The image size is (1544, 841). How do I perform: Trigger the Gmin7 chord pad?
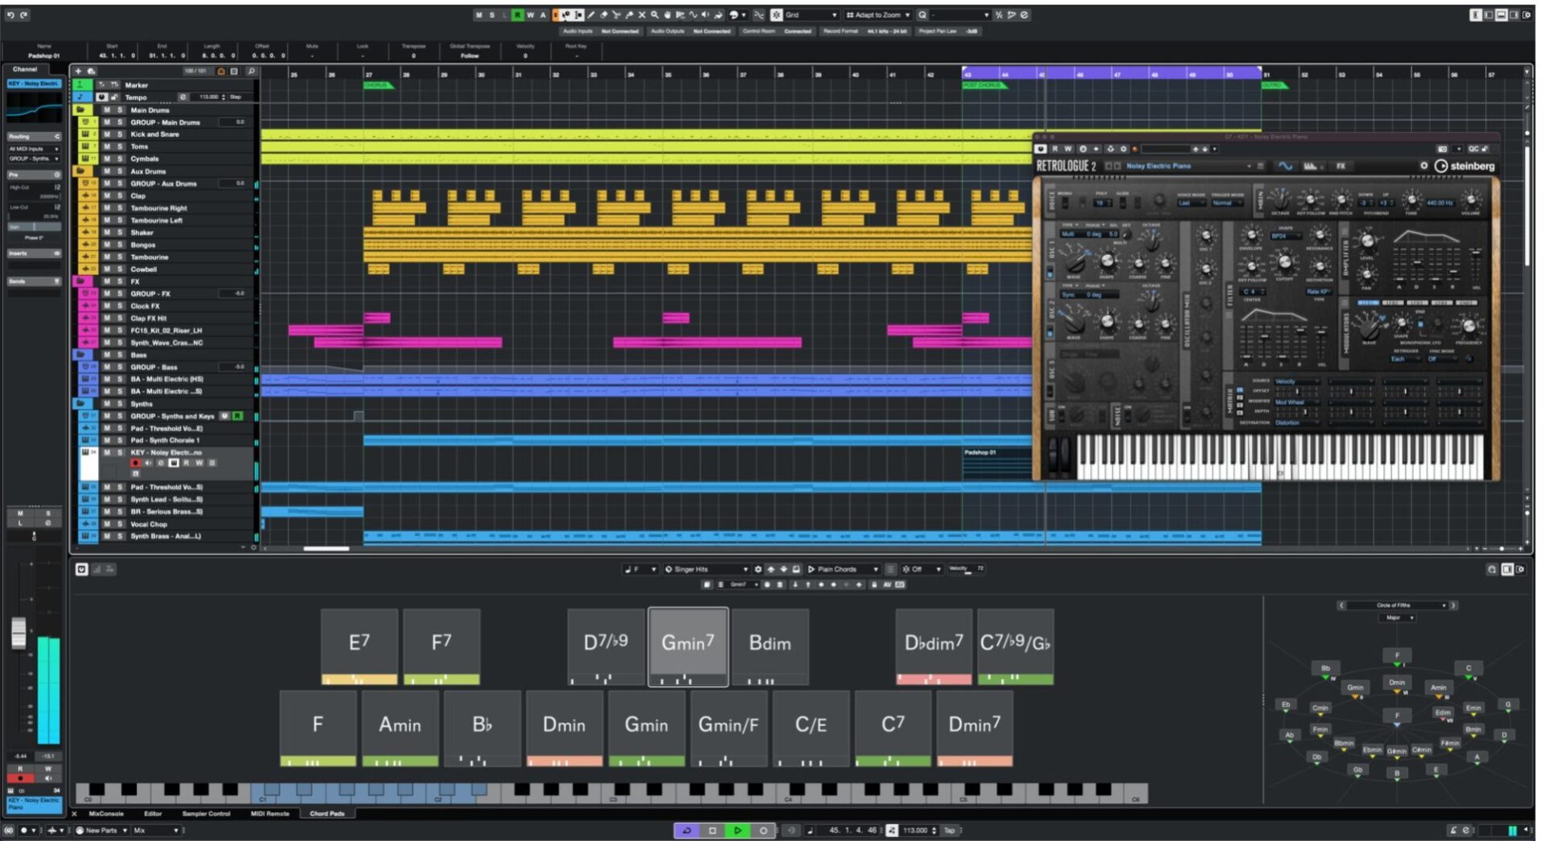click(688, 646)
